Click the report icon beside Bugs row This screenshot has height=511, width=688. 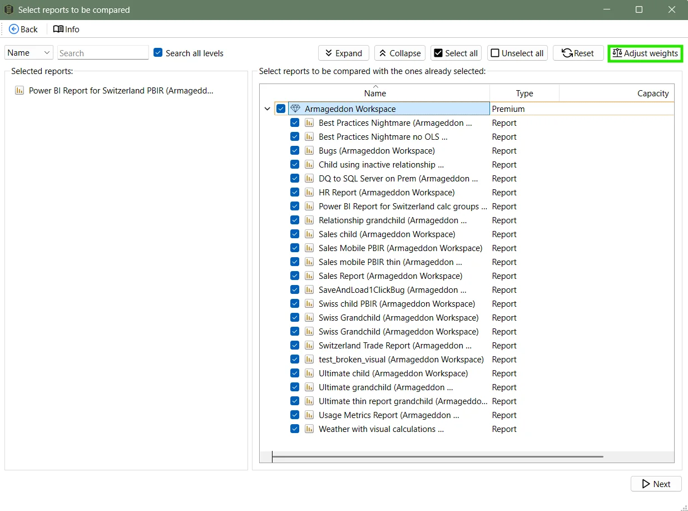pyautogui.click(x=309, y=151)
